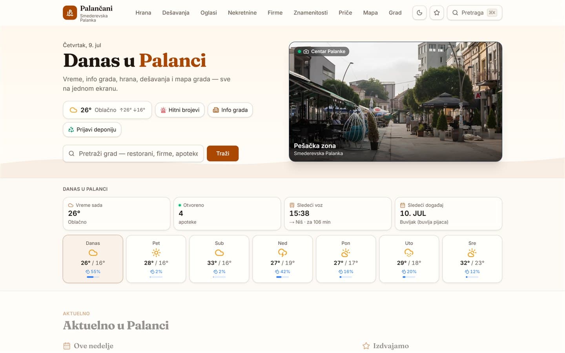Click the raindrop icon next to 16% on Pon
This screenshot has height=353, width=565.
pyautogui.click(x=341, y=271)
